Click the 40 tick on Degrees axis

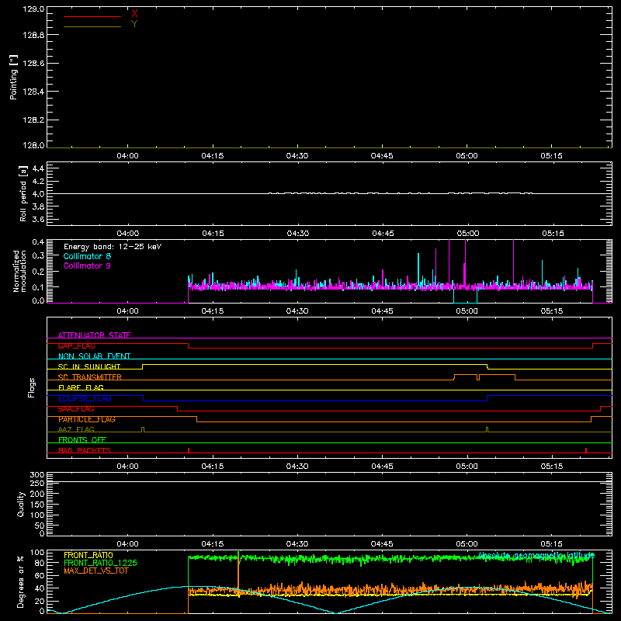pos(40,588)
